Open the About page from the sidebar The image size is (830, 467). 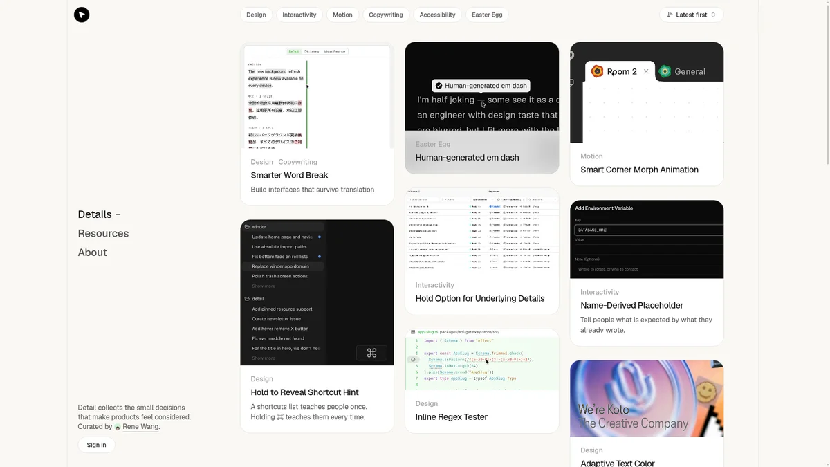(x=92, y=253)
